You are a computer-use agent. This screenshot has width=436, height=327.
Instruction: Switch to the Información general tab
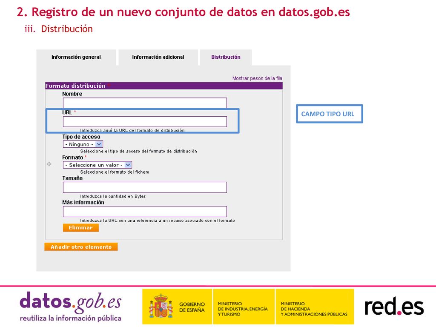point(76,57)
